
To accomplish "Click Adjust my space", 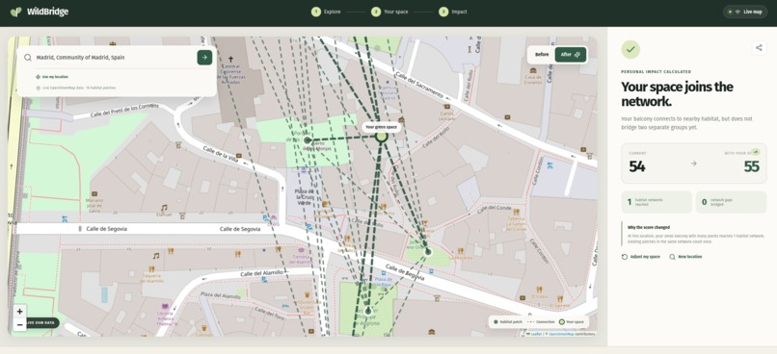I will pos(641,257).
